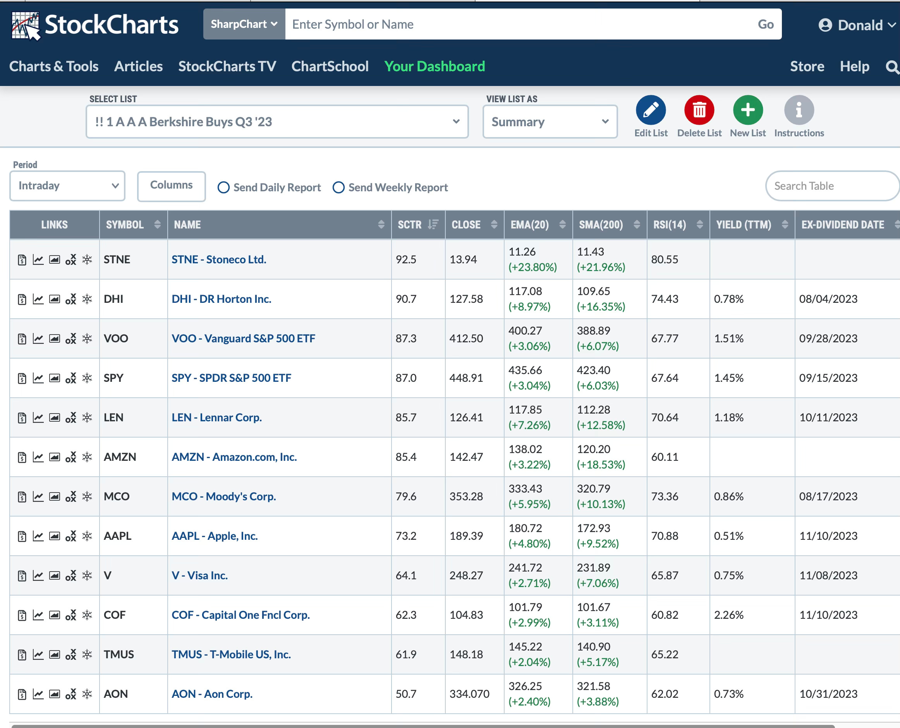Open the SharpChart type dropdown
Image resolution: width=900 pixels, height=728 pixels.
[x=244, y=24]
